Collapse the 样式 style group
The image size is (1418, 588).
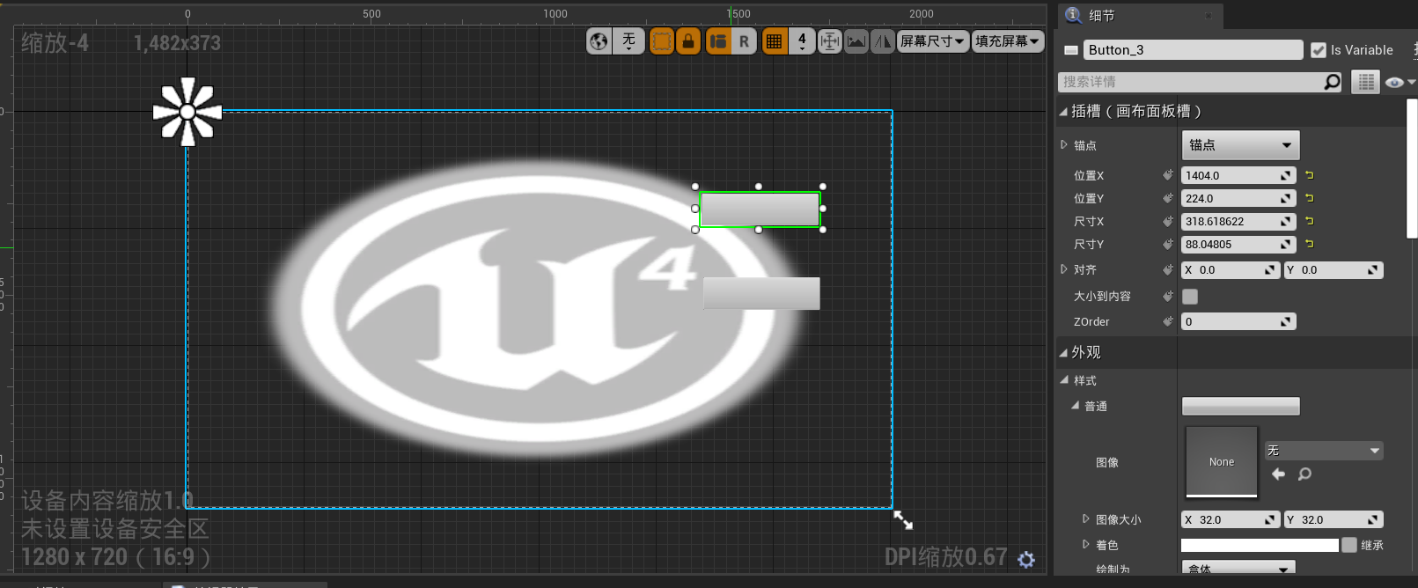[x=1064, y=380]
